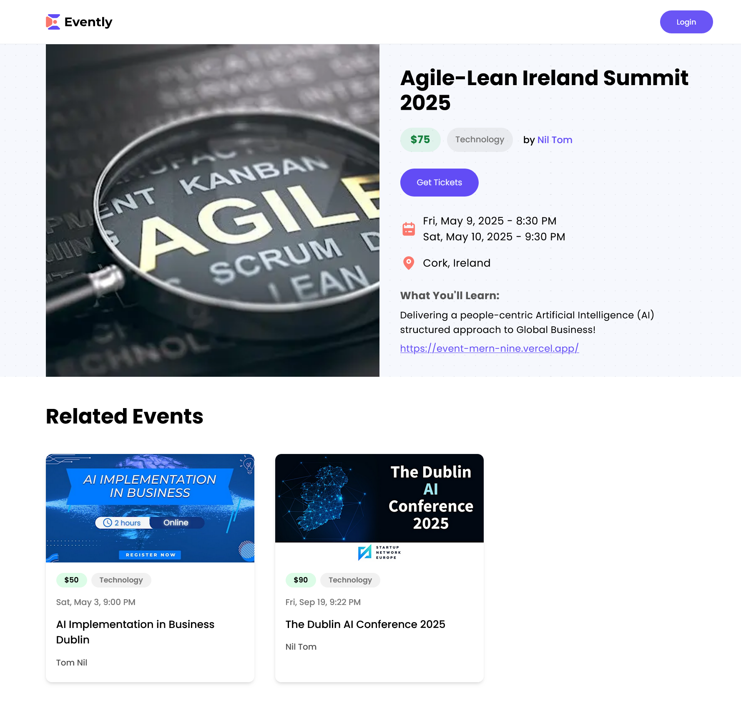The image size is (741, 706).
Task: Open the Agile magnifying glass event image
Action: 213,210
